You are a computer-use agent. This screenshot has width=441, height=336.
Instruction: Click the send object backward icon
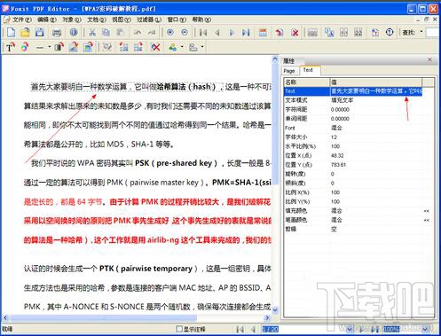(138, 47)
